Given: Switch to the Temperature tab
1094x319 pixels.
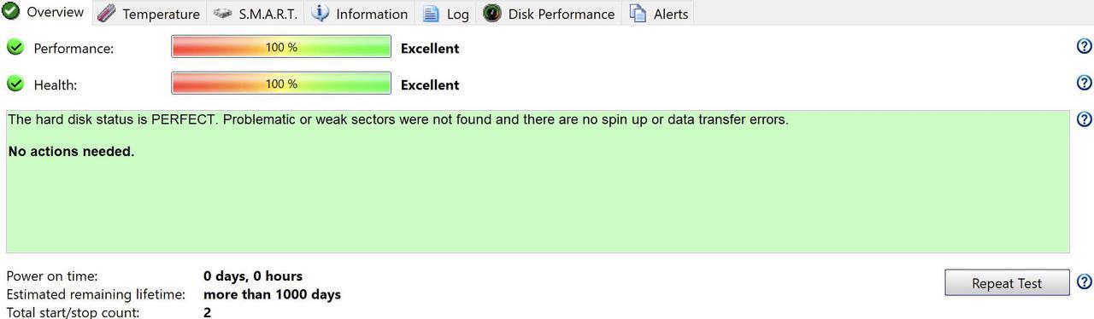Looking at the screenshot, I should click(x=150, y=14).
